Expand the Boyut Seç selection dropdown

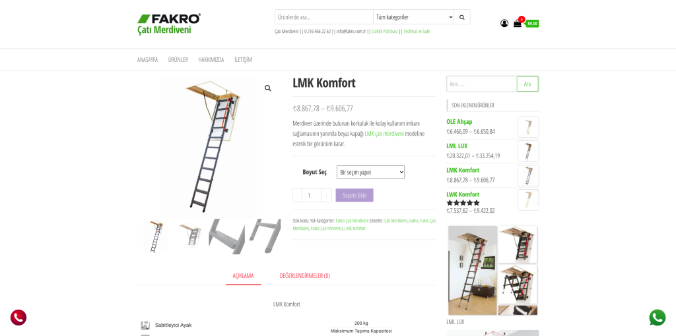click(370, 172)
